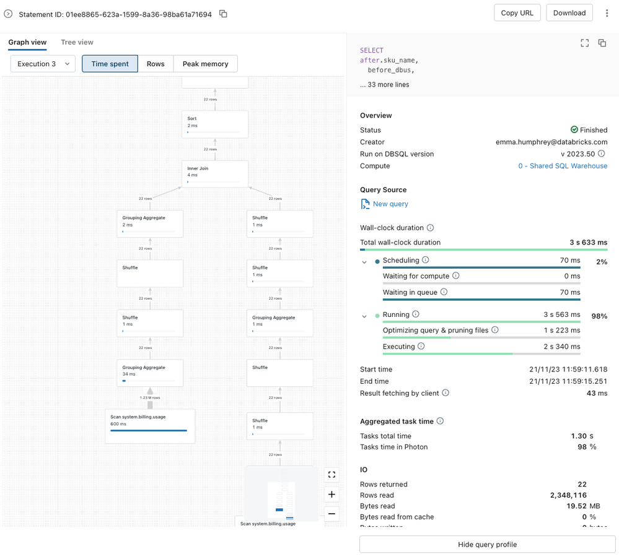619x559 pixels.
Task: Open the 0 - Shared SQL Warehouse link
Action: coord(563,166)
